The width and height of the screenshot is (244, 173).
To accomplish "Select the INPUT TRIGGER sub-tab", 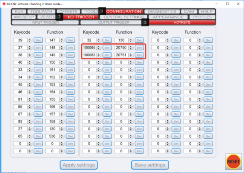I will click(45, 22).
